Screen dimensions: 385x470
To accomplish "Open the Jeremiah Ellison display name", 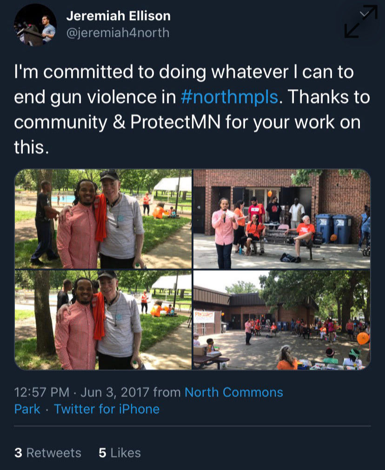I will pos(119,16).
